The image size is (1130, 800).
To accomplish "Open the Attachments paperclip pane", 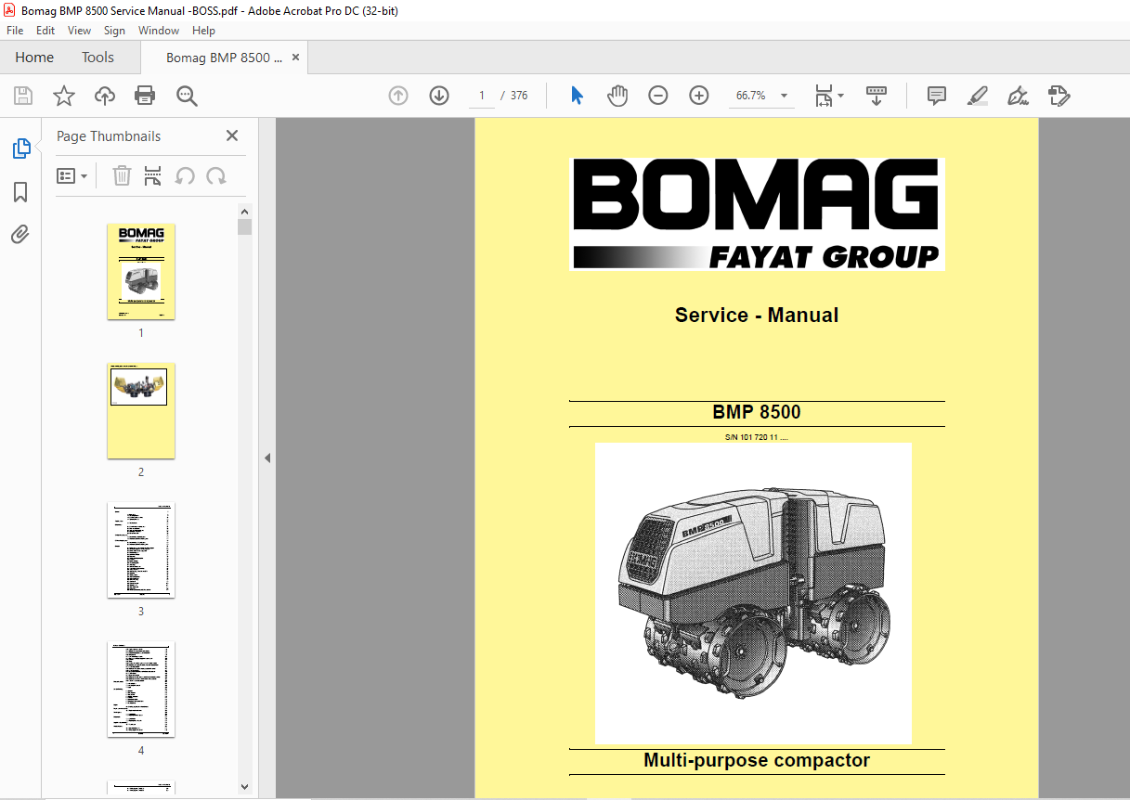I will (20, 234).
